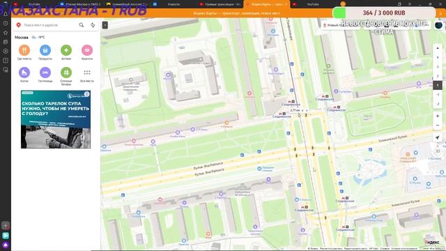This screenshot has width=446, height=251.
Task: Open browser sidebar video play icon
Action: coord(6,51)
